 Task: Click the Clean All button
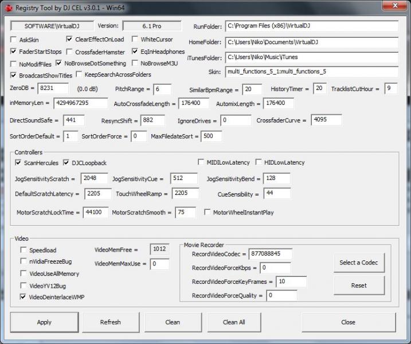234,322
